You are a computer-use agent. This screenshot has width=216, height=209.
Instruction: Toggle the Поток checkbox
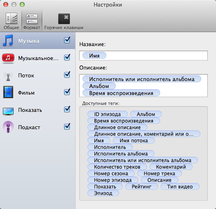coord(67,75)
